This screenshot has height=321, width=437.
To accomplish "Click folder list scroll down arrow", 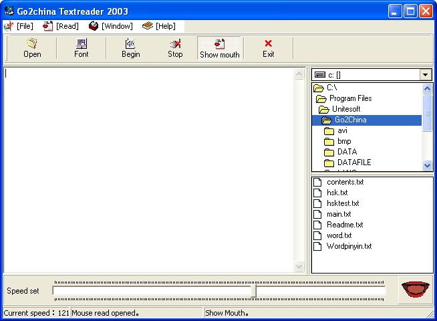I will pyautogui.click(x=427, y=165).
